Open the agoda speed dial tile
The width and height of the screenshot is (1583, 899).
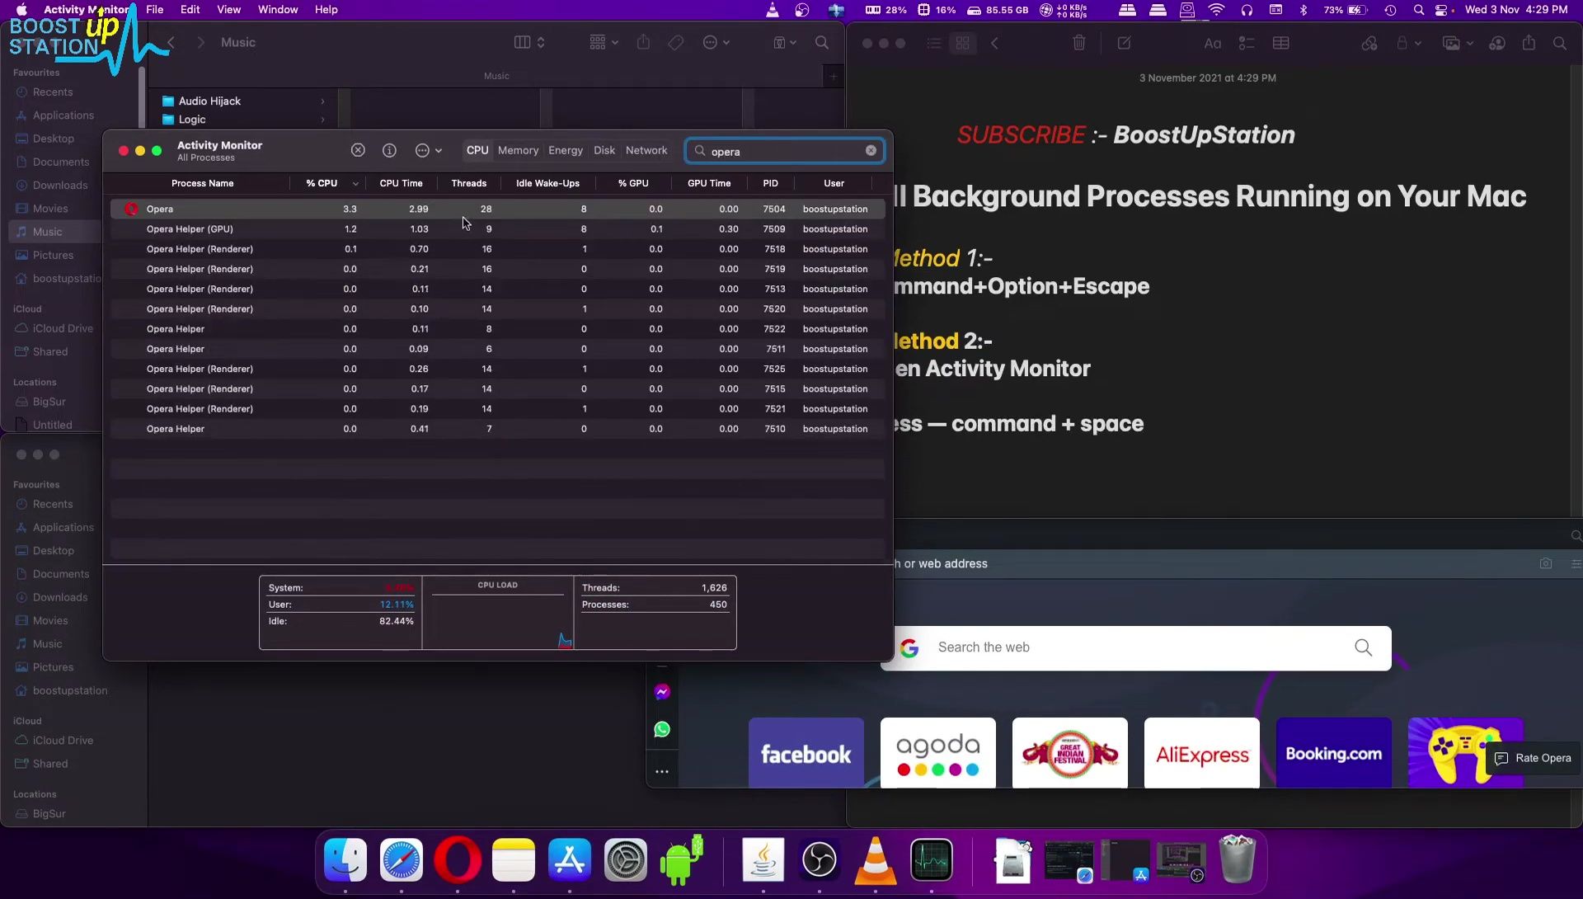(938, 753)
